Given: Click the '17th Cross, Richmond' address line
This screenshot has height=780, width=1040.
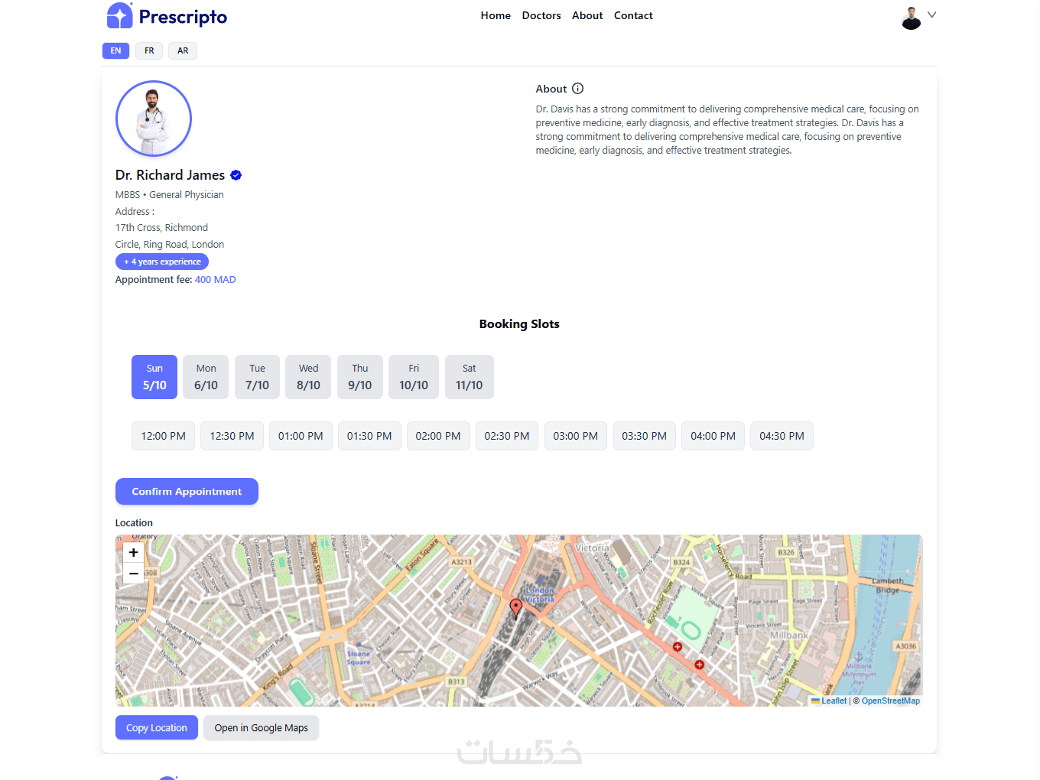Looking at the screenshot, I should click(x=161, y=228).
